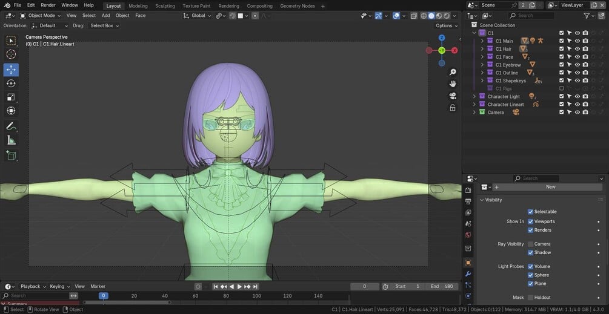Switch to the Geometry Nodes workspace tab
The image size is (609, 314).
(x=298, y=6)
